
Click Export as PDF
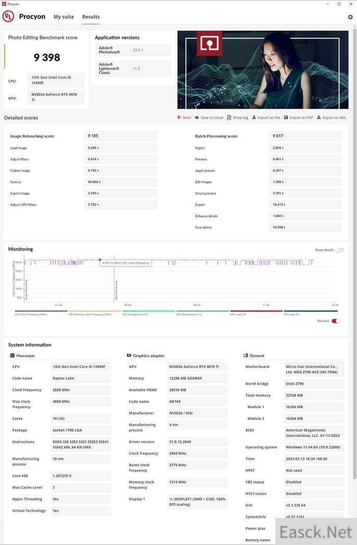coord(298,117)
